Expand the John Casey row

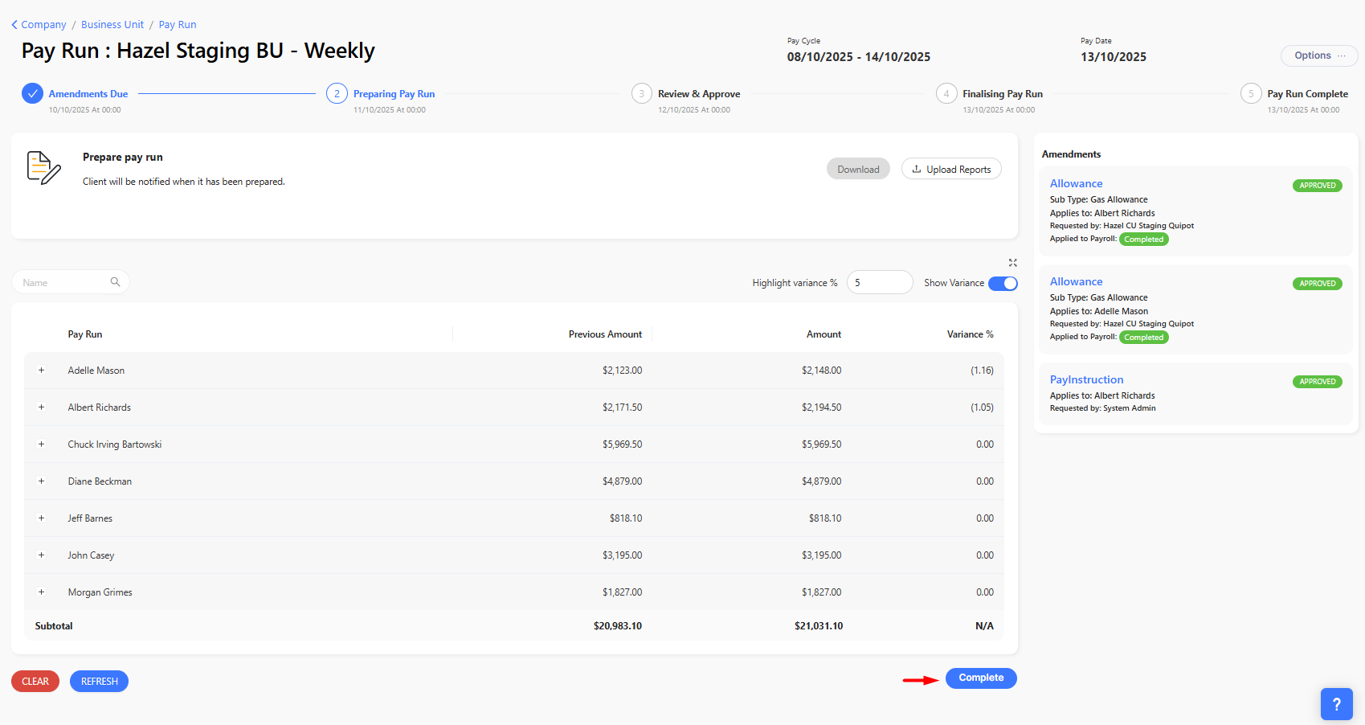click(41, 555)
